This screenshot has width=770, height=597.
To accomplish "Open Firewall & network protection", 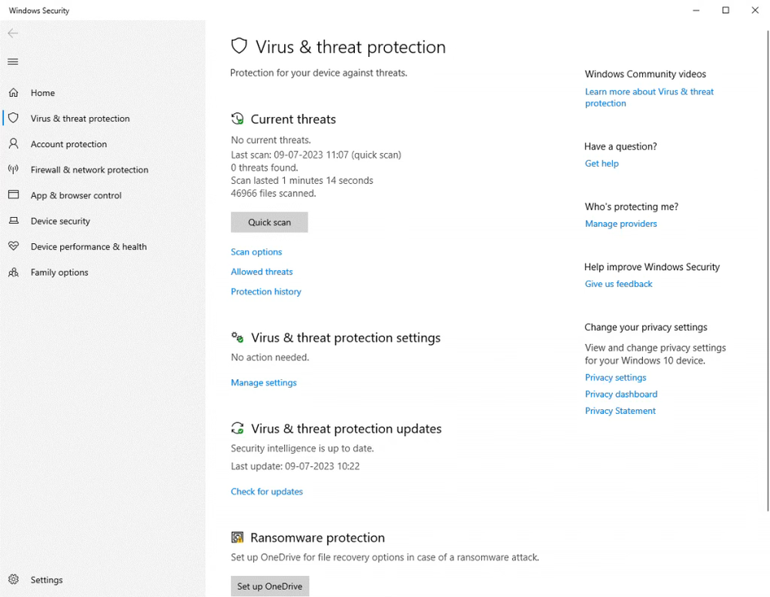I will tap(89, 169).
